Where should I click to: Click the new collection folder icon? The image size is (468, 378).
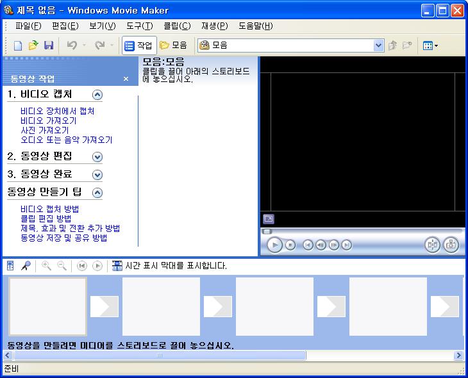407,45
